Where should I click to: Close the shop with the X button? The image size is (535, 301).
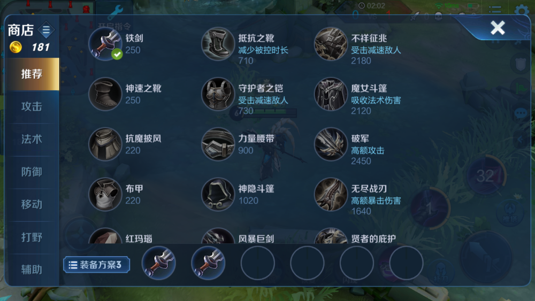[498, 28]
